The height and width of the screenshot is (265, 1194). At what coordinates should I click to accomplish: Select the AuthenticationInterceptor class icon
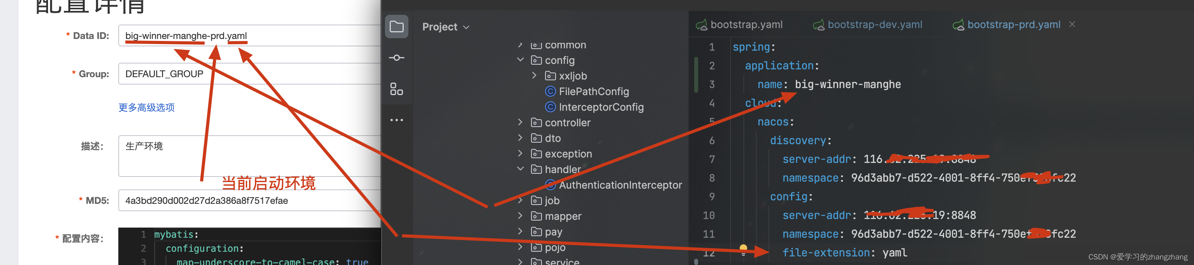click(x=550, y=185)
